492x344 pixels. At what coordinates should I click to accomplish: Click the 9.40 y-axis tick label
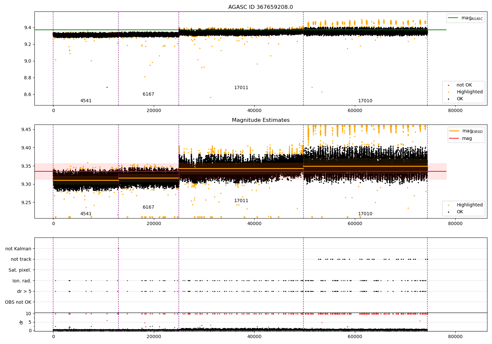coord(26,148)
